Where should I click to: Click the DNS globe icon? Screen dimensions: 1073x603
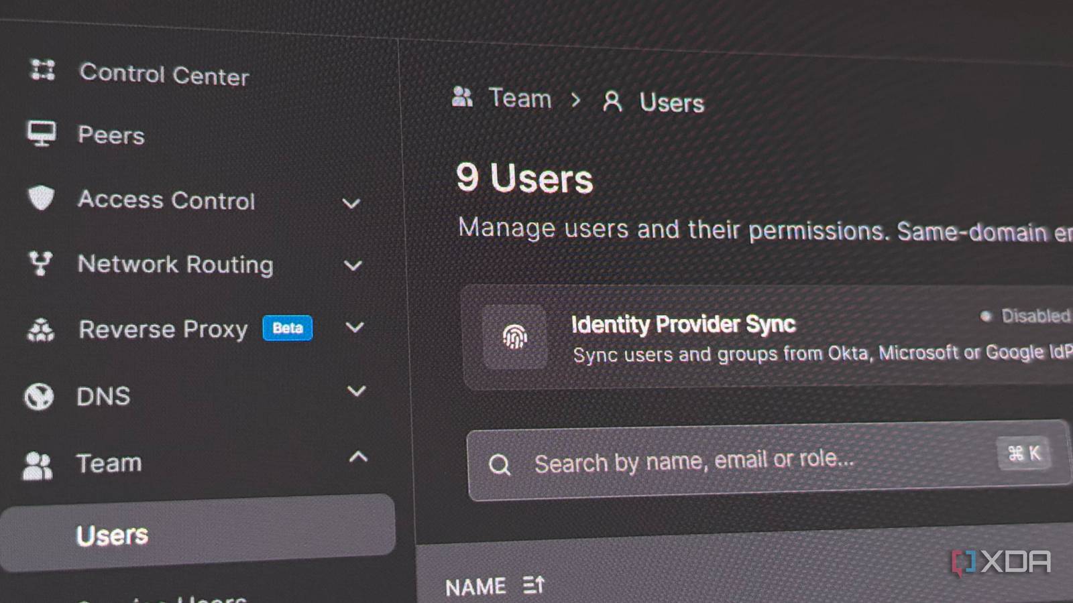[39, 396]
